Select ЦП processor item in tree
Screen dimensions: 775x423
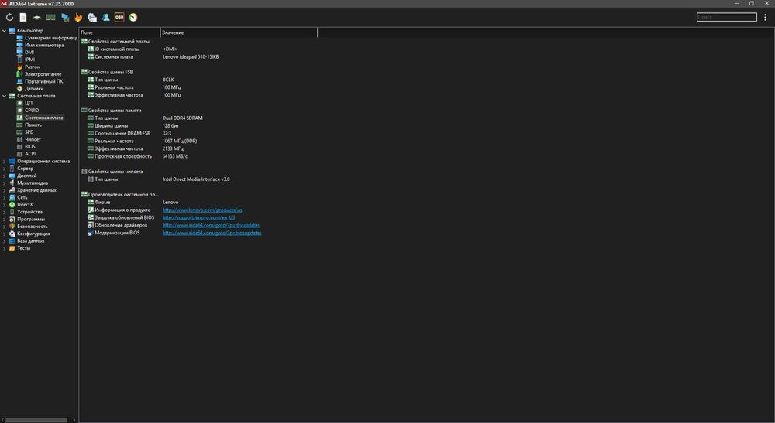tap(28, 103)
